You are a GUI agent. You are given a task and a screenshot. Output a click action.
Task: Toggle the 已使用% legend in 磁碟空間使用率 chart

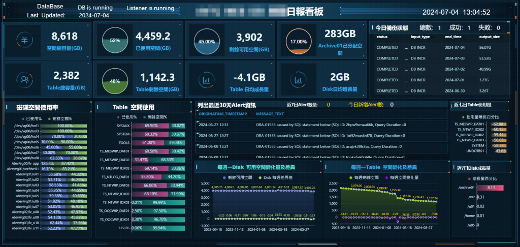(32, 118)
